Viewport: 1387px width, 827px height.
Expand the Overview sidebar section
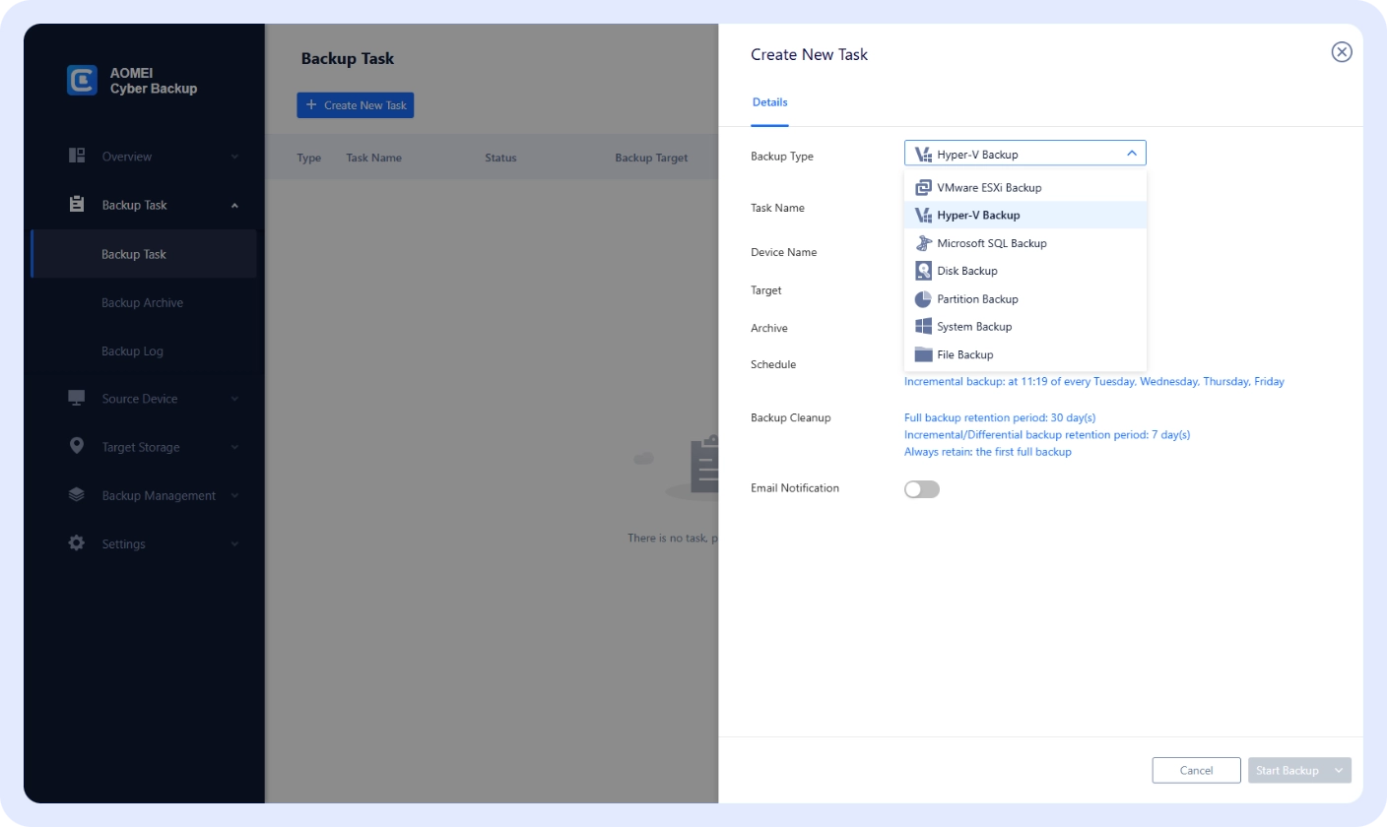[234, 157]
